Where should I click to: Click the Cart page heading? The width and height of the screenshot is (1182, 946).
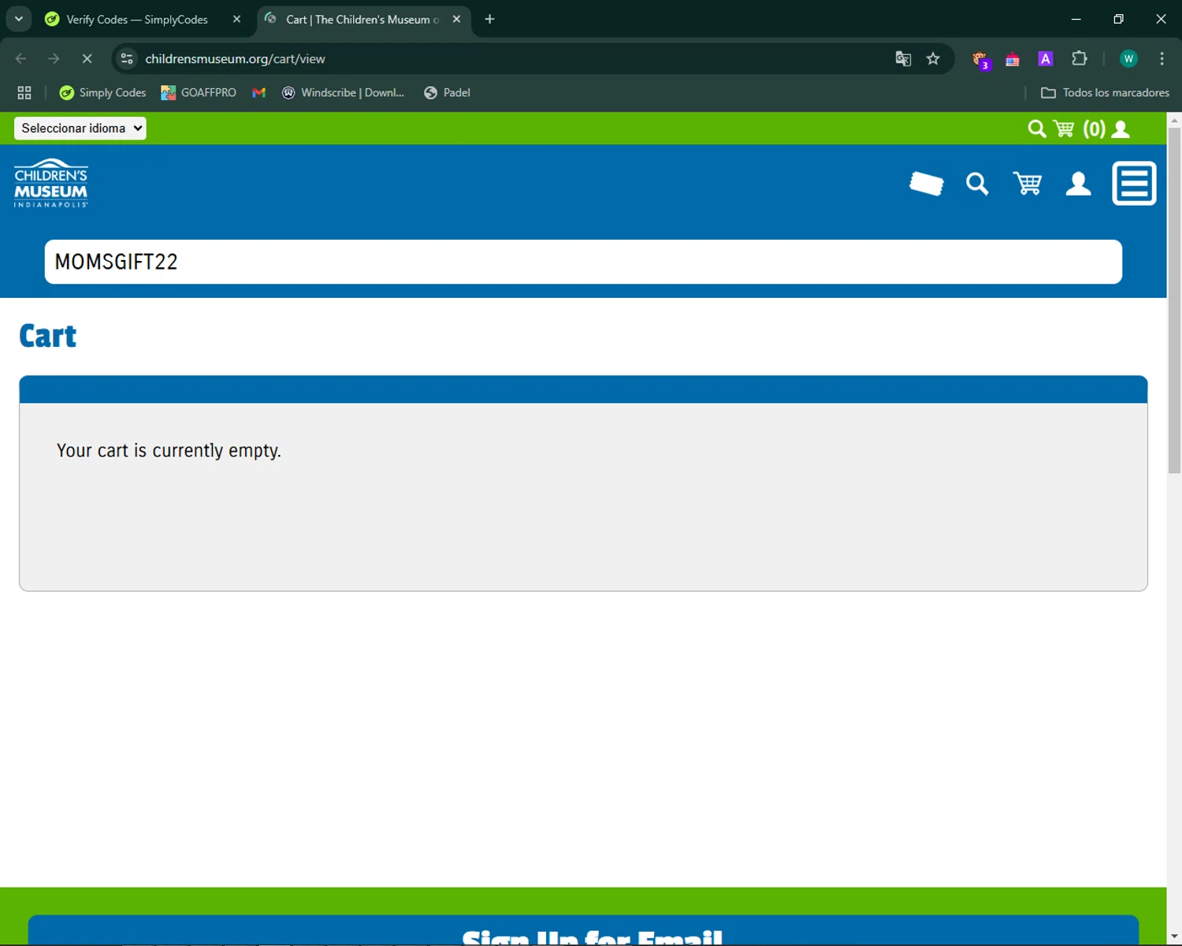[48, 336]
